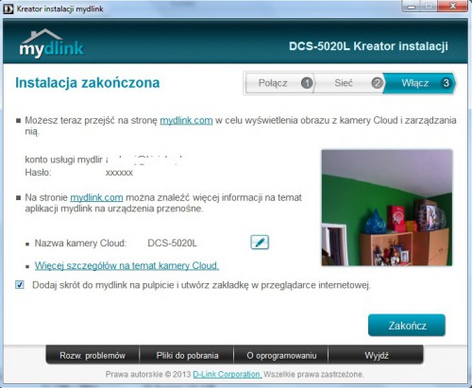Viewport: 472px width, 388px height.
Task: Click the "konto usługi mydlink" label
Action: pos(64,160)
